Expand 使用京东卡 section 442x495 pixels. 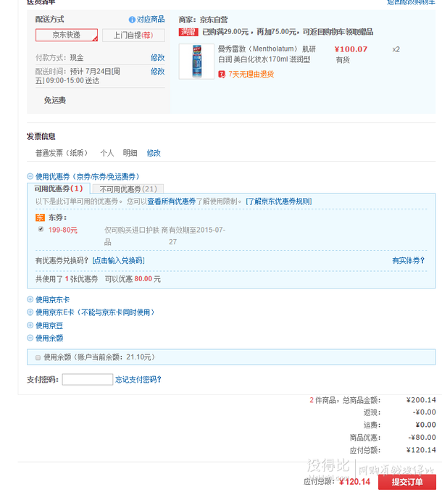click(x=30, y=299)
